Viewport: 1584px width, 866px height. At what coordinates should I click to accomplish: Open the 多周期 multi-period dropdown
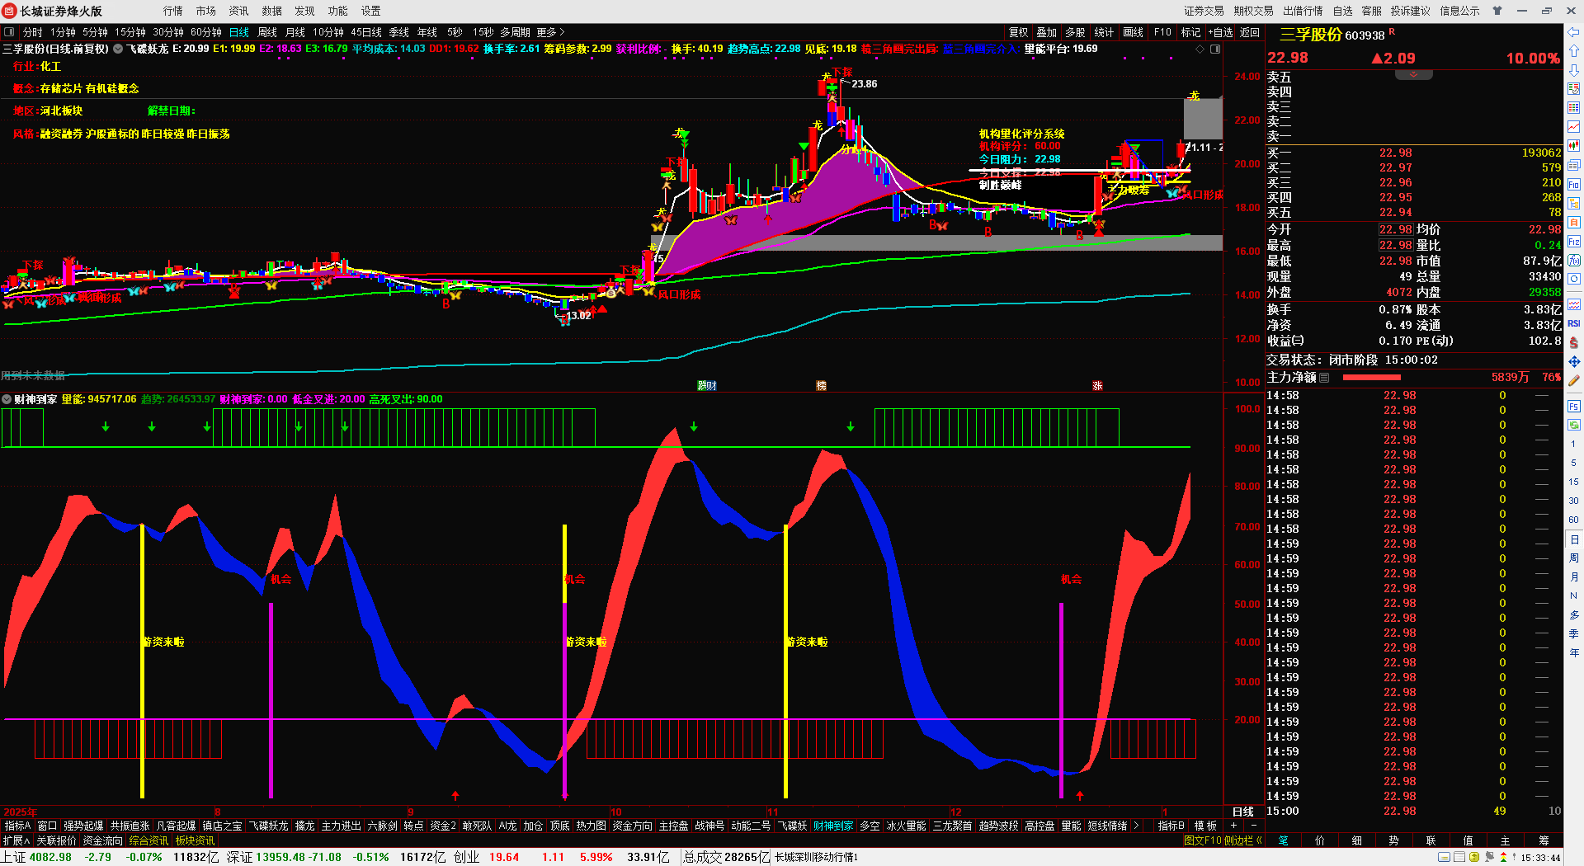[x=515, y=32]
